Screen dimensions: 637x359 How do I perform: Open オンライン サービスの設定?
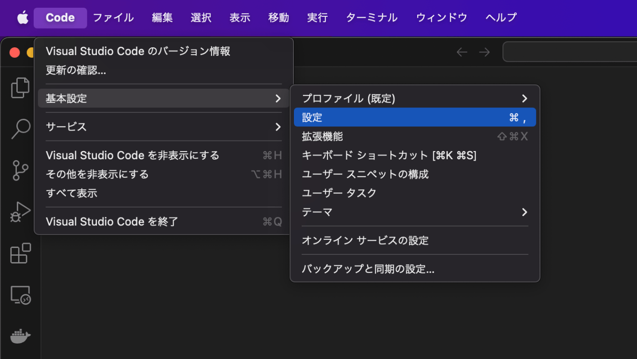415,241
